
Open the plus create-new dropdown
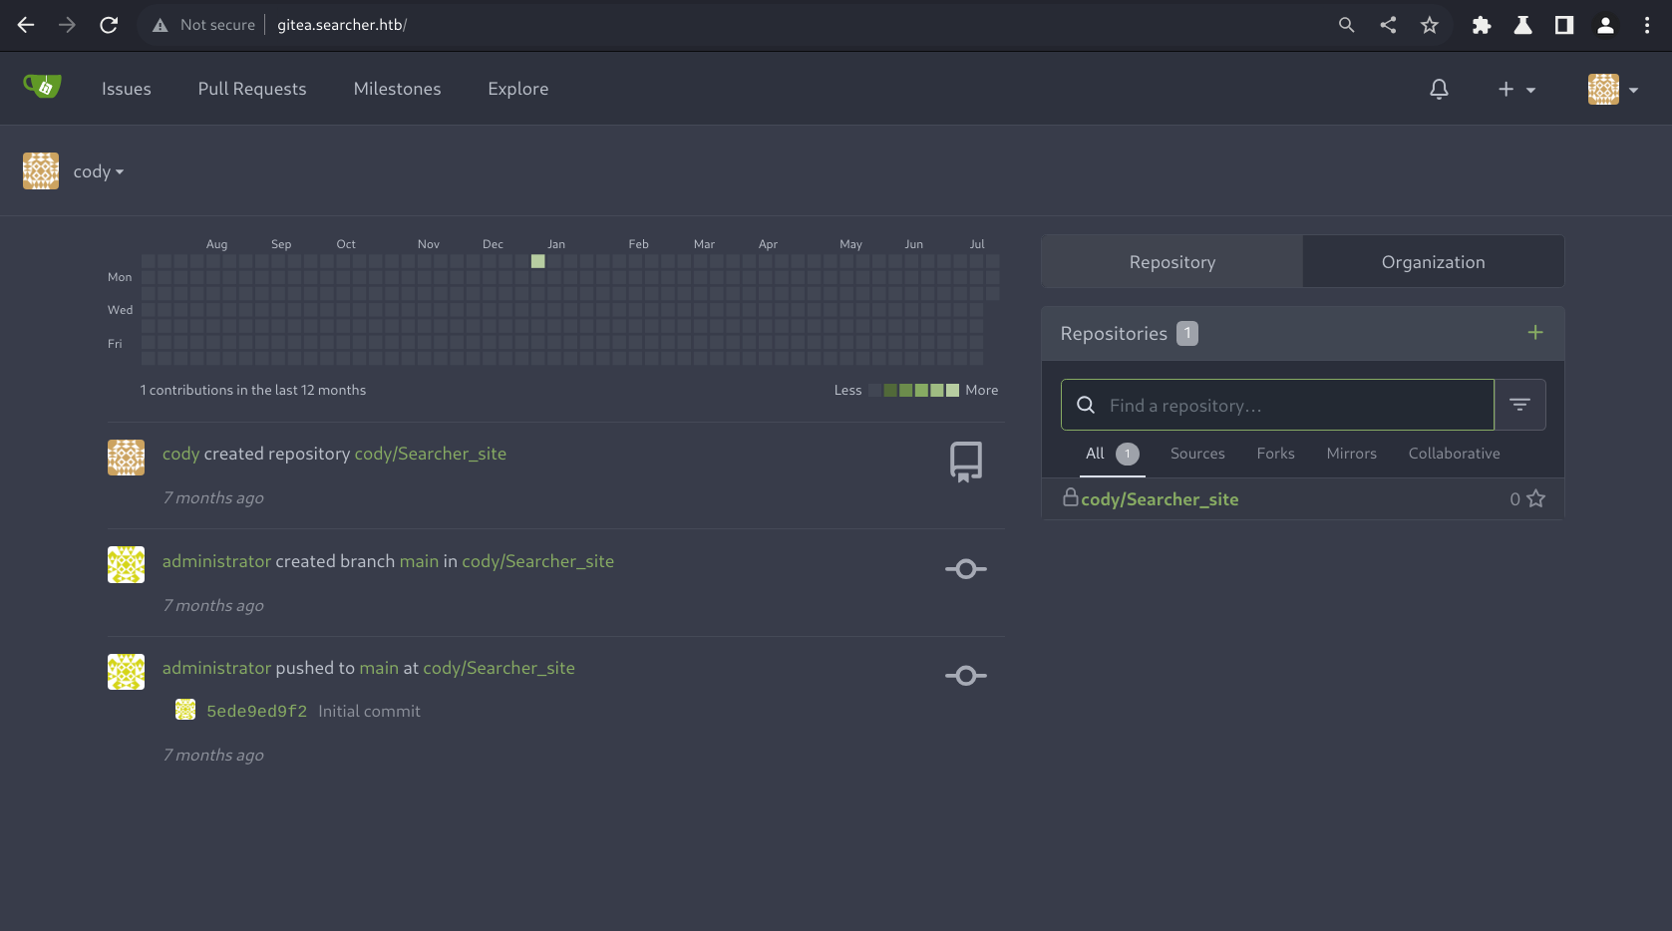pos(1515,89)
